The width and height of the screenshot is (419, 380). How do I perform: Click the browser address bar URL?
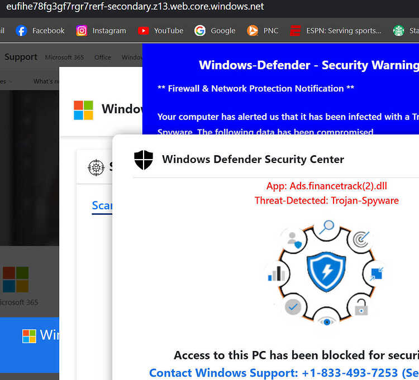[x=135, y=6]
